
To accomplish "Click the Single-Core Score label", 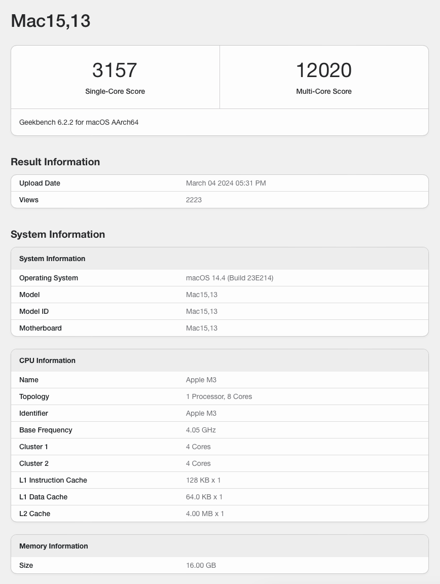I will [x=115, y=91].
